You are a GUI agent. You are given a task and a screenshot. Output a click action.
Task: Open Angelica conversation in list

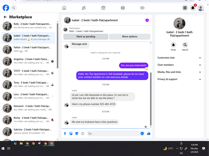click(x=28, y=61)
